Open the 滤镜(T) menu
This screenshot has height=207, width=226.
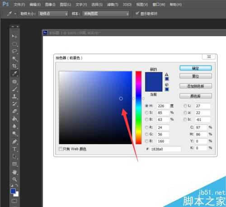pos(113,5)
